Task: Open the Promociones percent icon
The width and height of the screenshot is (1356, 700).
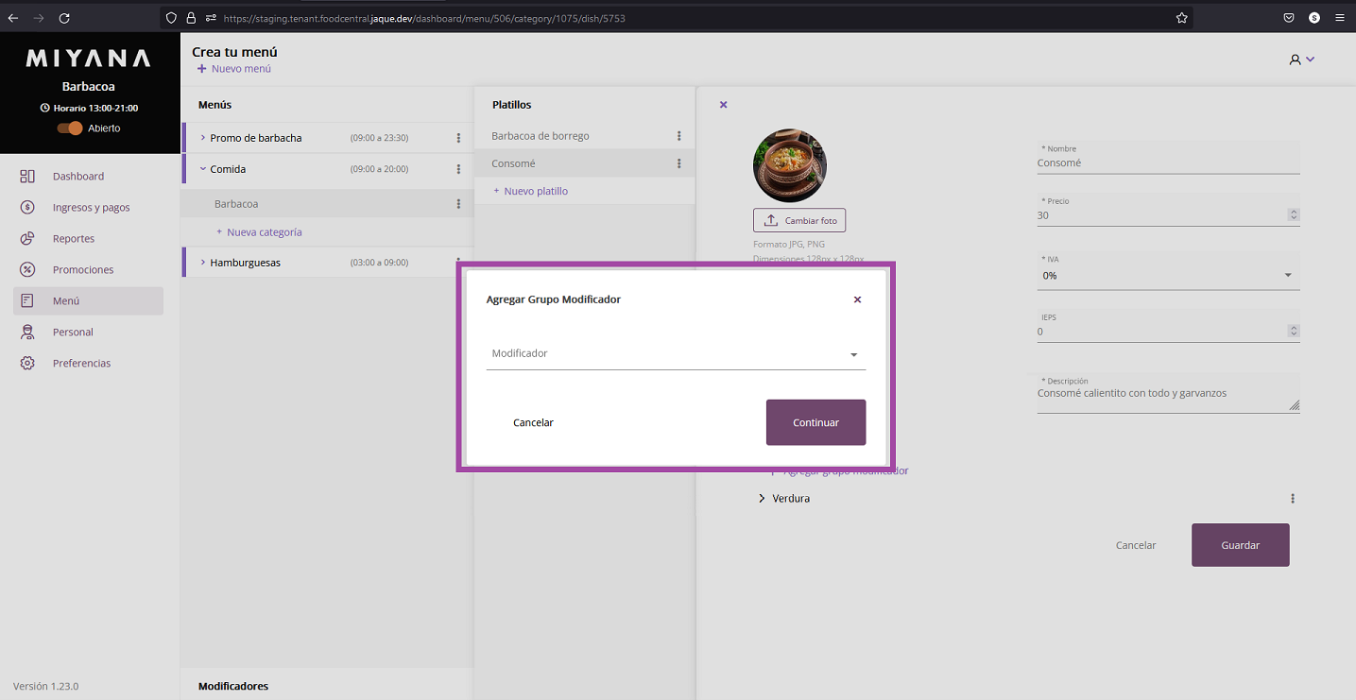Action: (27, 270)
